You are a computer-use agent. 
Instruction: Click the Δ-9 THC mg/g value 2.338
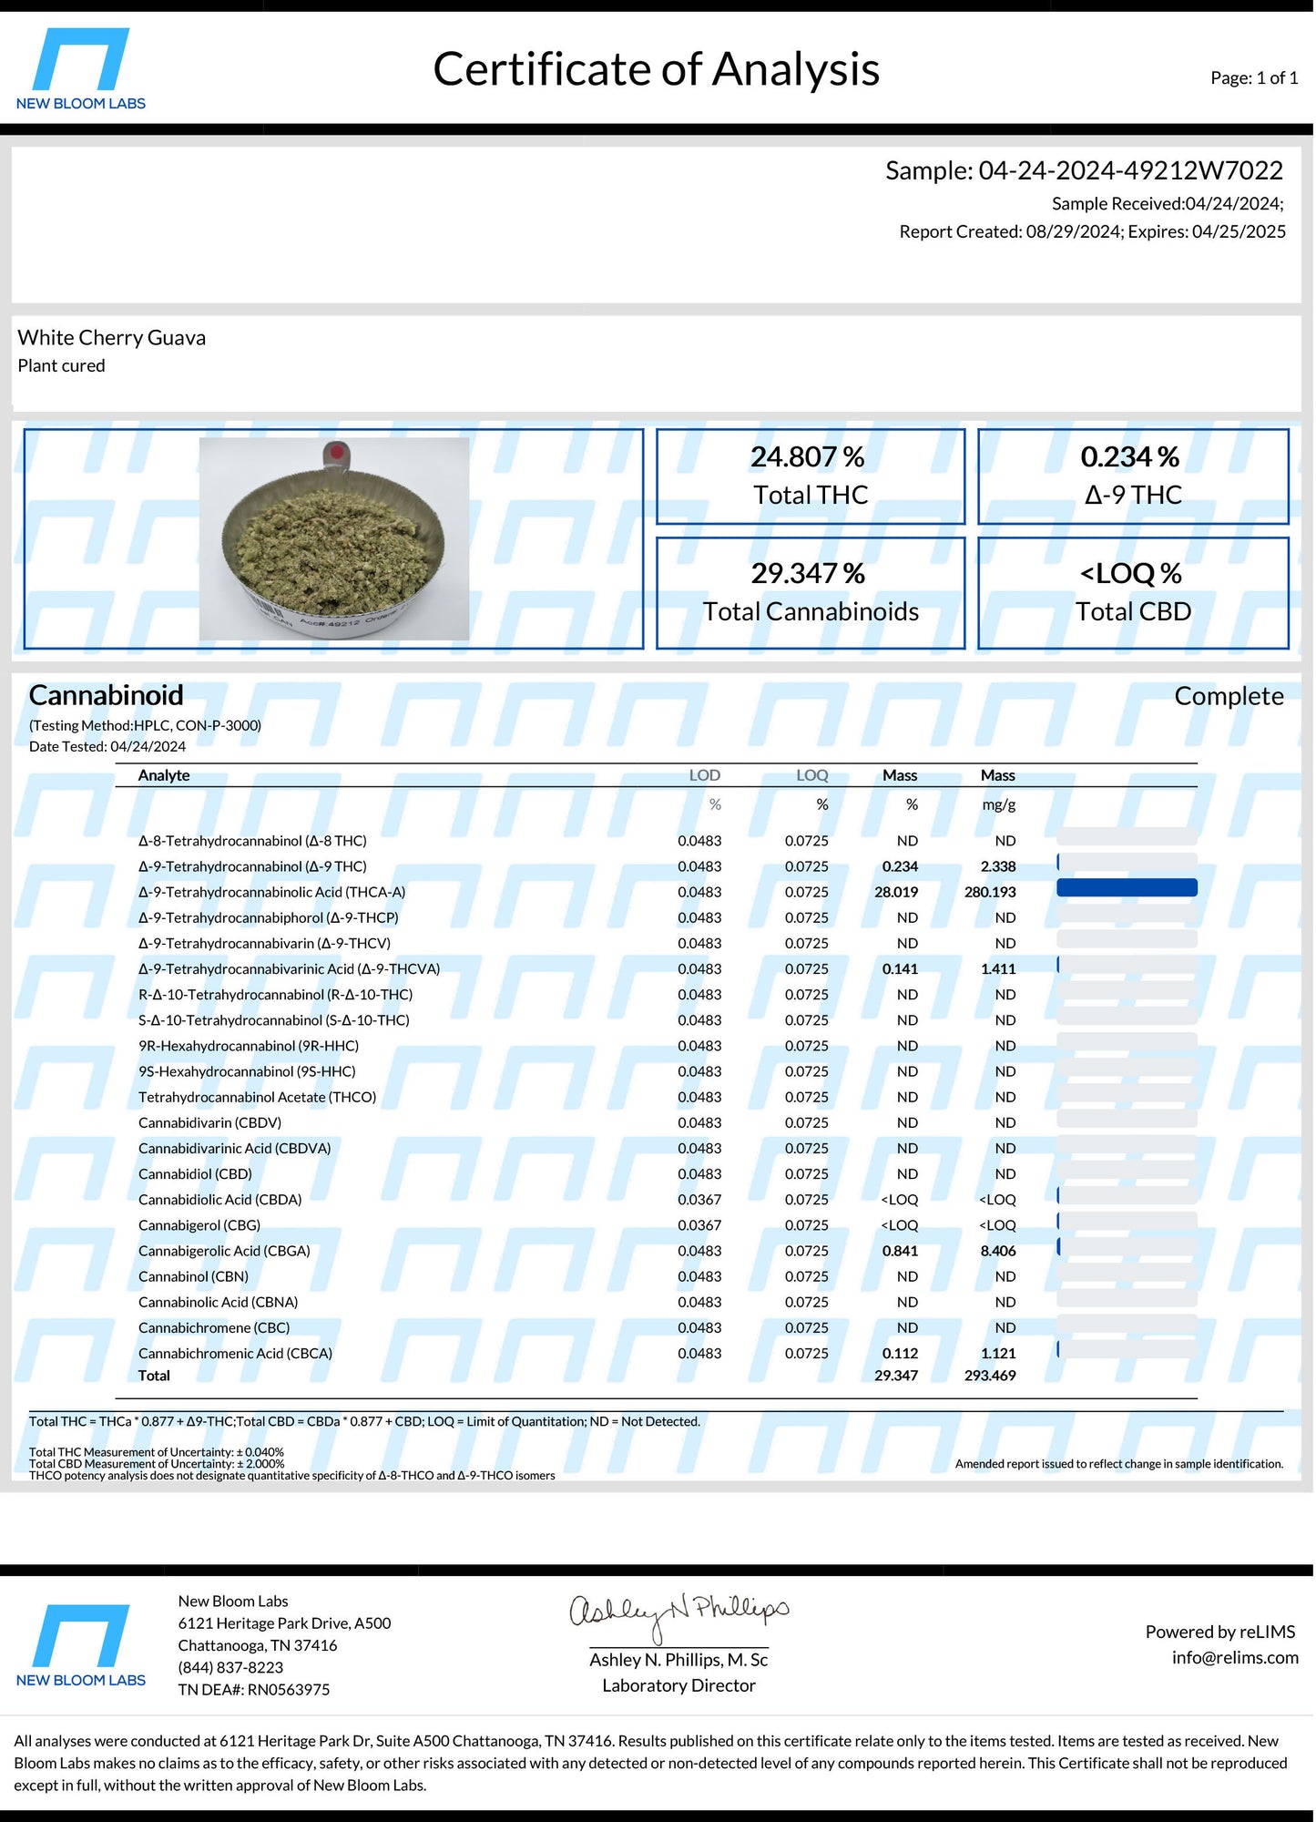click(x=998, y=866)
